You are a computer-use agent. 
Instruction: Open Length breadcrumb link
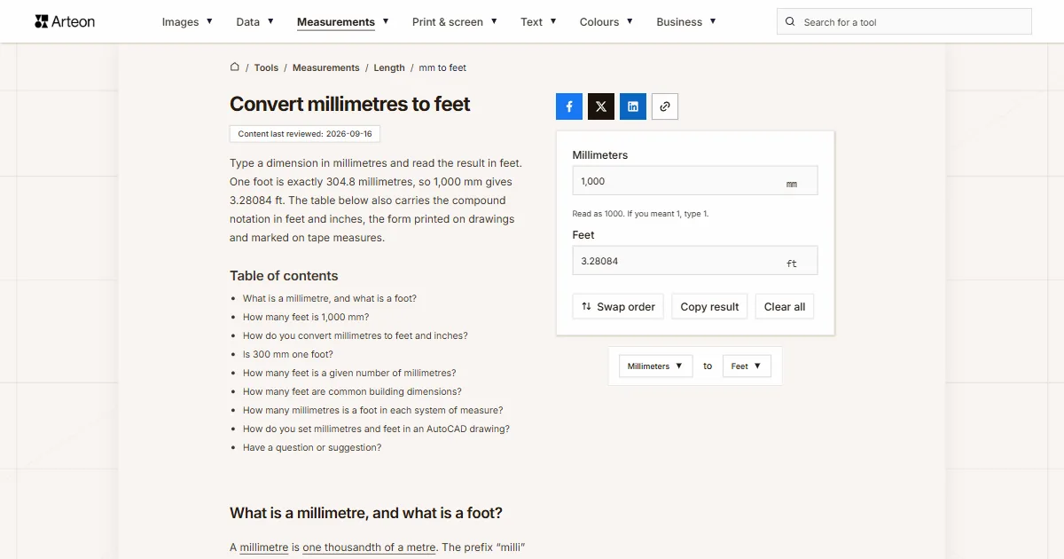click(389, 67)
